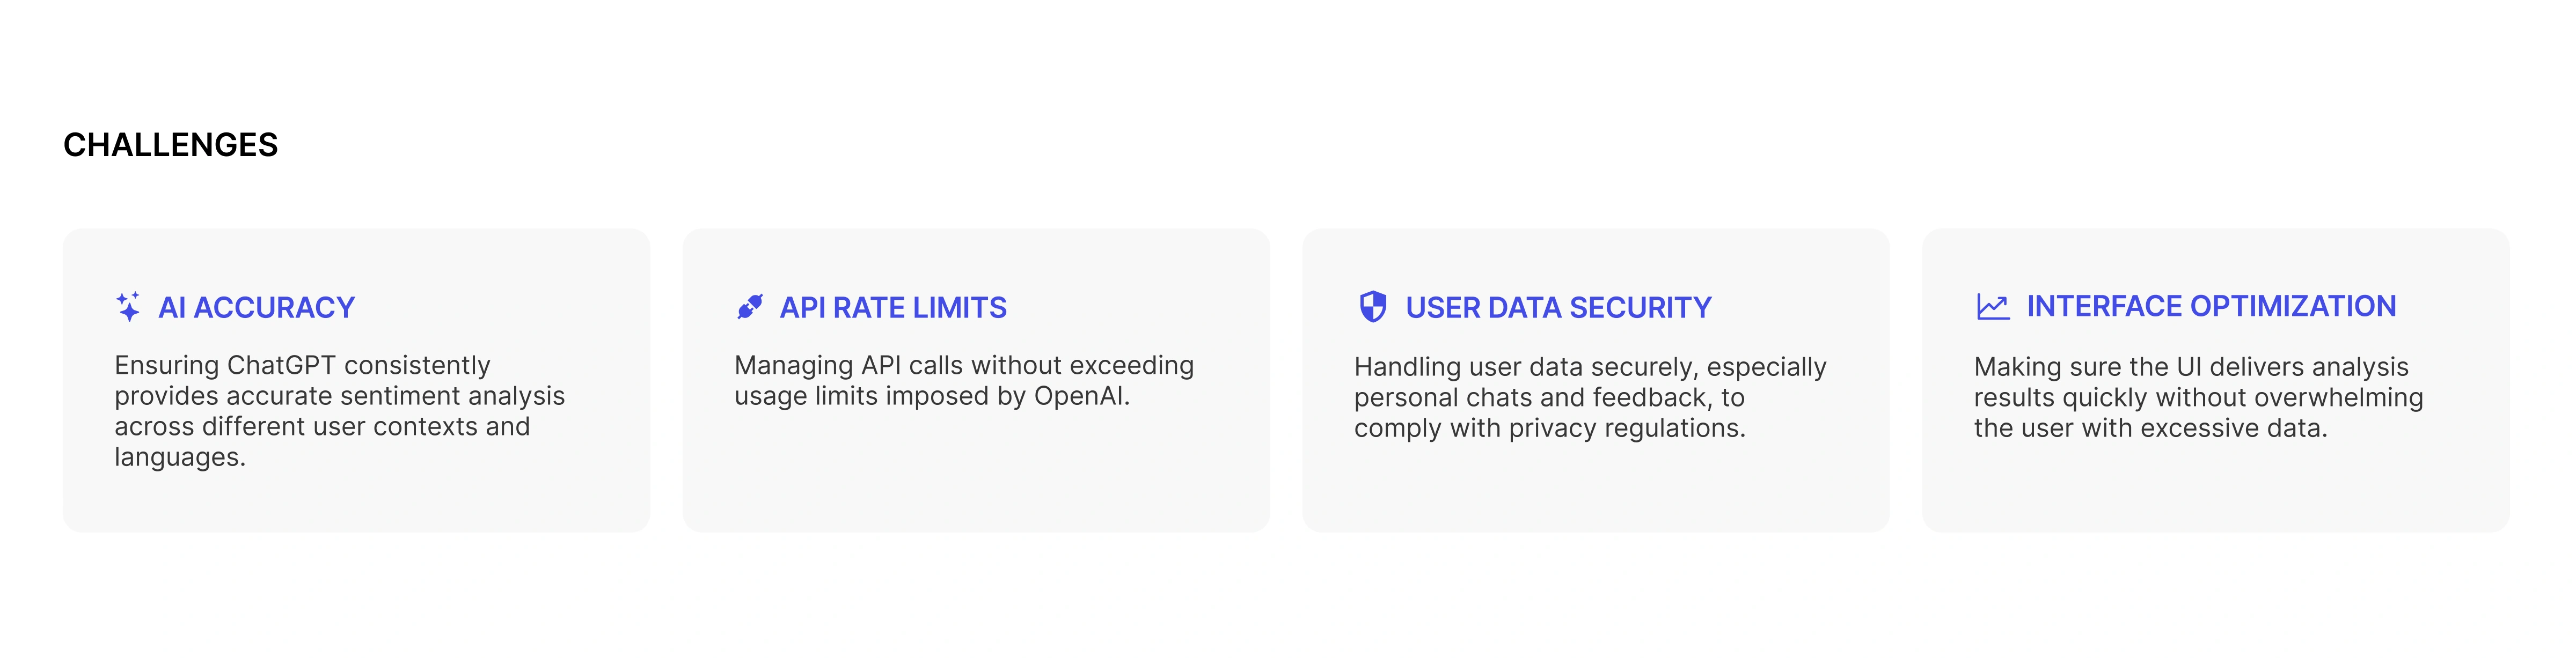Click the Handling user data securely paragraph
The image size is (2576, 658).
click(1590, 397)
